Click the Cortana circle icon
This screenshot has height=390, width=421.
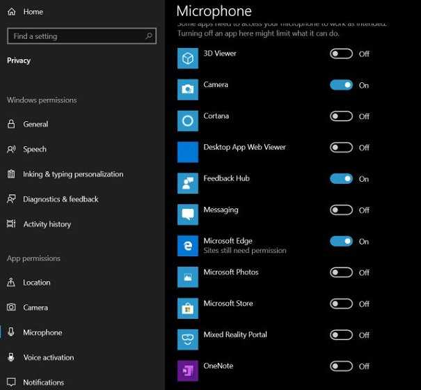[x=188, y=121]
